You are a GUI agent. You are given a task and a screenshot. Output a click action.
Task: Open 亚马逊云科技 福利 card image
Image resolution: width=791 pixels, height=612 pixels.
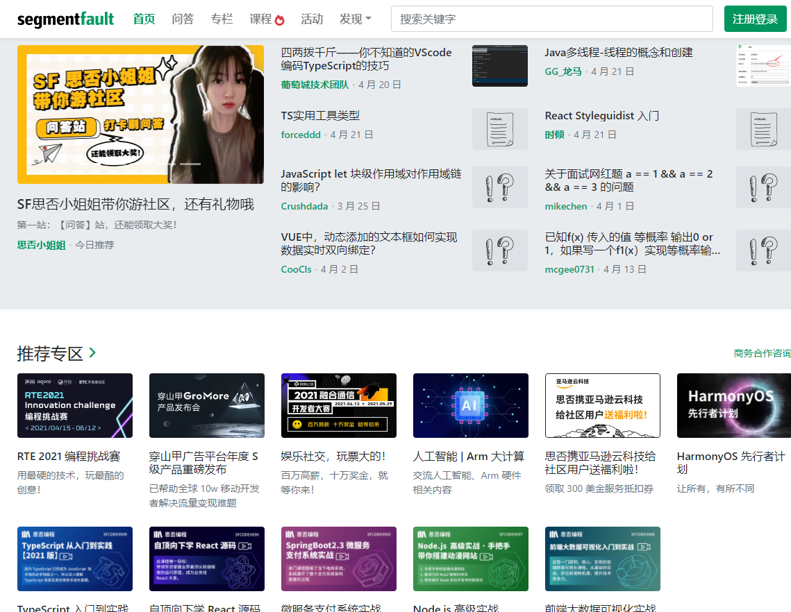pyautogui.click(x=602, y=405)
